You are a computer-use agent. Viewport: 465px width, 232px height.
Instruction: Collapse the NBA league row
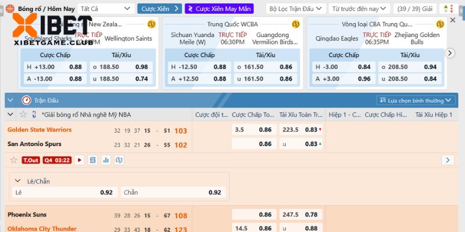[x=10, y=114]
